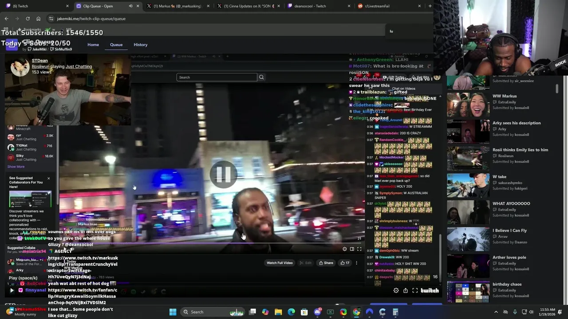Open the clip more options menu

[x=356, y=263]
